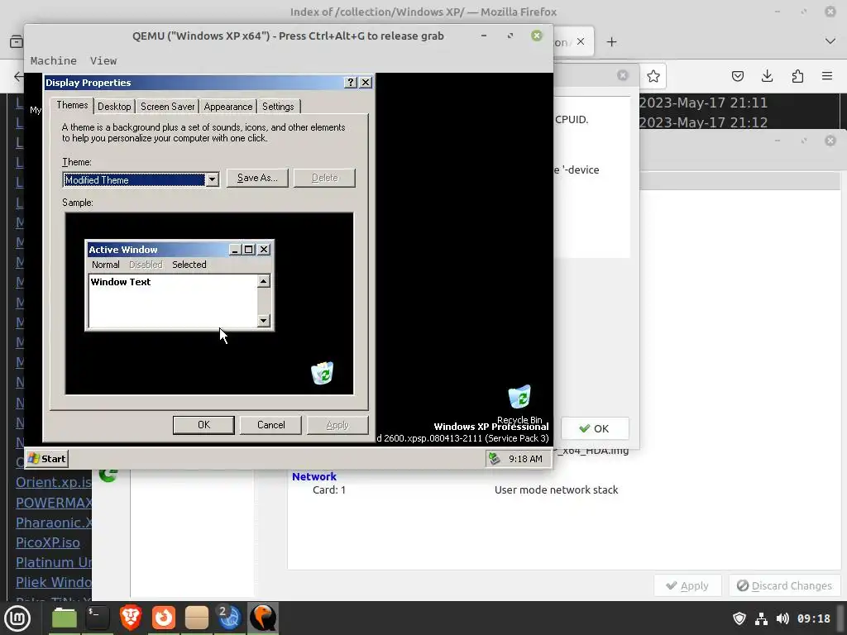Screen dimensions: 847x635
Task: Expand the Firefox list all tabs chevron
Action: click(830, 41)
